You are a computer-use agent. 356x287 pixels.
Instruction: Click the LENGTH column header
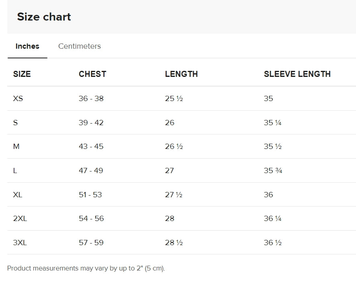pyautogui.click(x=181, y=74)
